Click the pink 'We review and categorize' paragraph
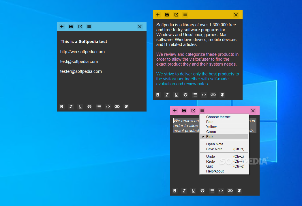The height and width of the screenshot is (206, 302). pos(197,59)
